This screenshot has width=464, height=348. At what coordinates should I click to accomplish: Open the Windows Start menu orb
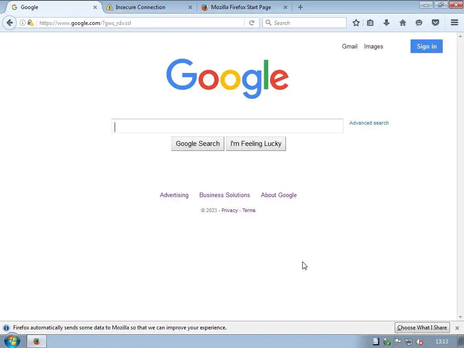12,341
